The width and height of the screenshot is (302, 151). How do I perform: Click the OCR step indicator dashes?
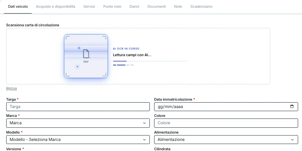123,65
